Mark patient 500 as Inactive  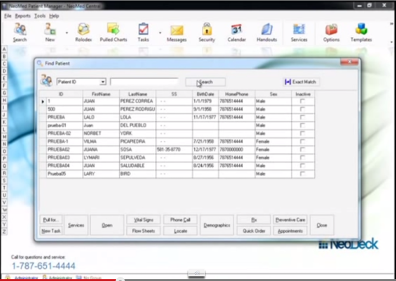tap(303, 109)
